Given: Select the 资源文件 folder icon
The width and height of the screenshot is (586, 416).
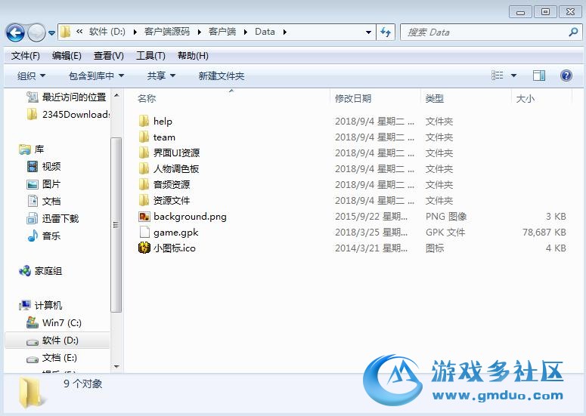Looking at the screenshot, I should tap(144, 200).
